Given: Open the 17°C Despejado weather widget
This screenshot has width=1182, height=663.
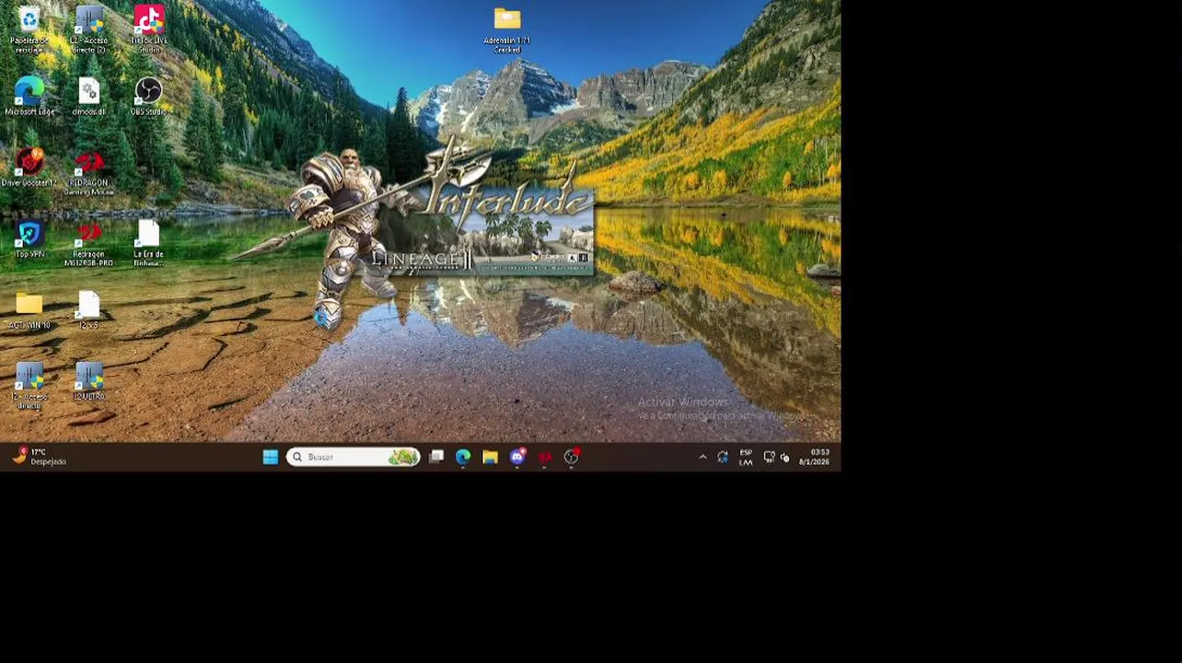Looking at the screenshot, I should pyautogui.click(x=39, y=457).
